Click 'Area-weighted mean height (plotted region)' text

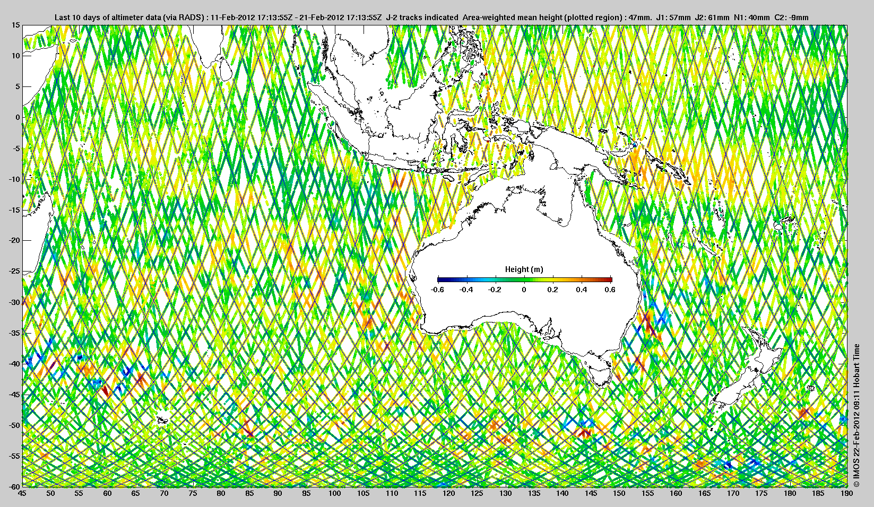(x=543, y=18)
